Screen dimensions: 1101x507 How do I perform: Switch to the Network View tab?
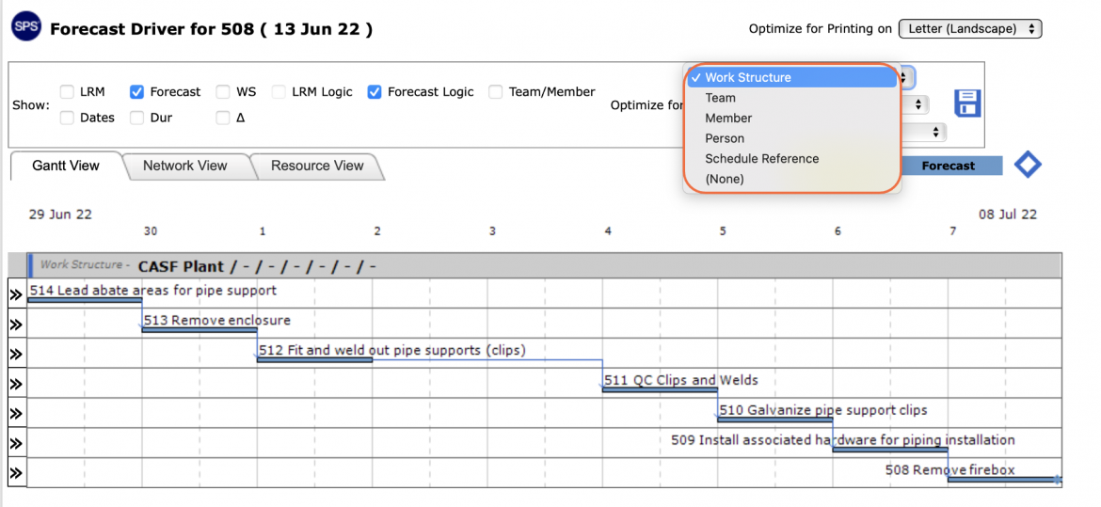(185, 166)
